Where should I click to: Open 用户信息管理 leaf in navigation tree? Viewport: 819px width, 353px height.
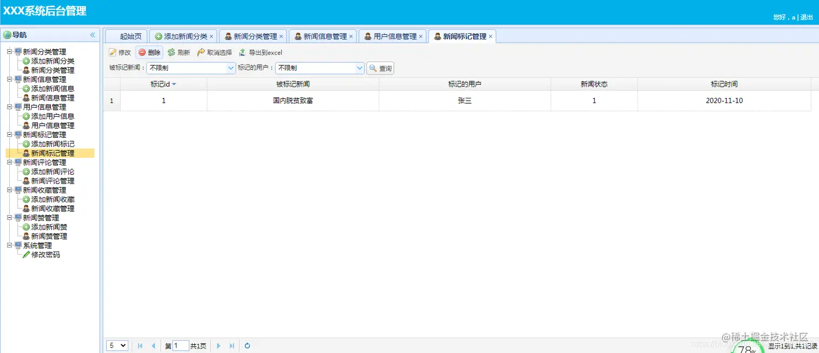pyautogui.click(x=53, y=125)
